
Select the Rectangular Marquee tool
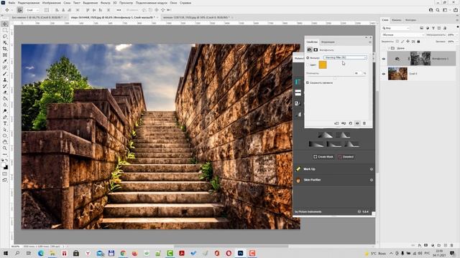pos(5,30)
